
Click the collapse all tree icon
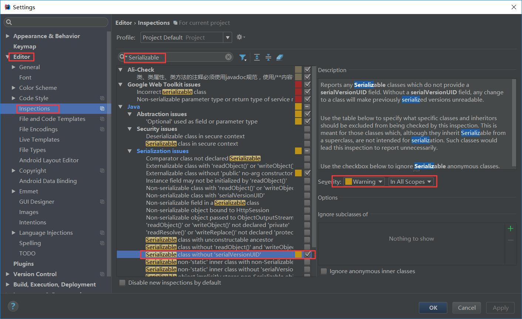tap(268, 57)
